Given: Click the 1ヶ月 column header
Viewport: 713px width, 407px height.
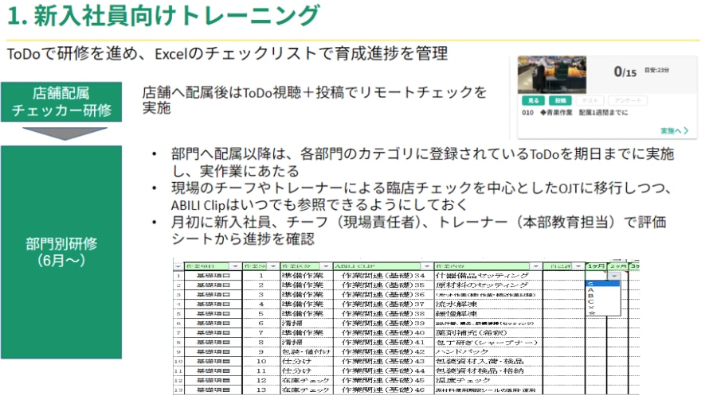Looking at the screenshot, I should click(x=595, y=266).
